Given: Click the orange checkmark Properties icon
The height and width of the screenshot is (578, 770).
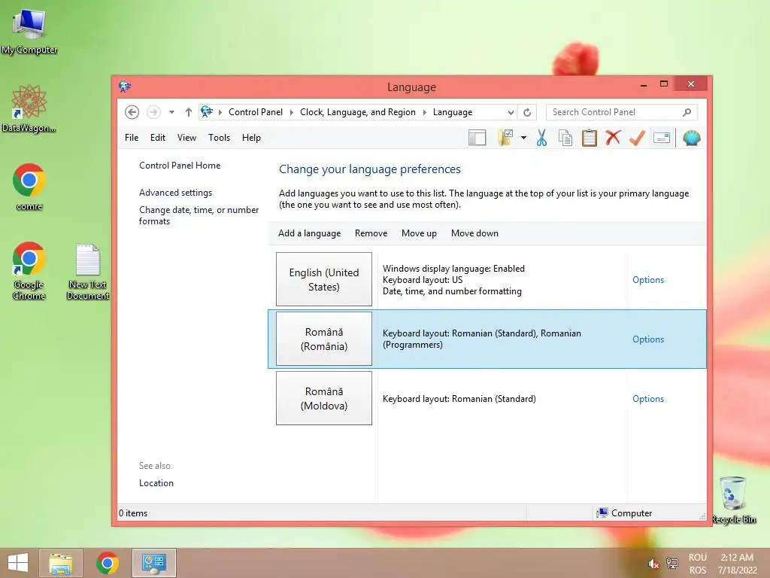Looking at the screenshot, I should (x=637, y=138).
